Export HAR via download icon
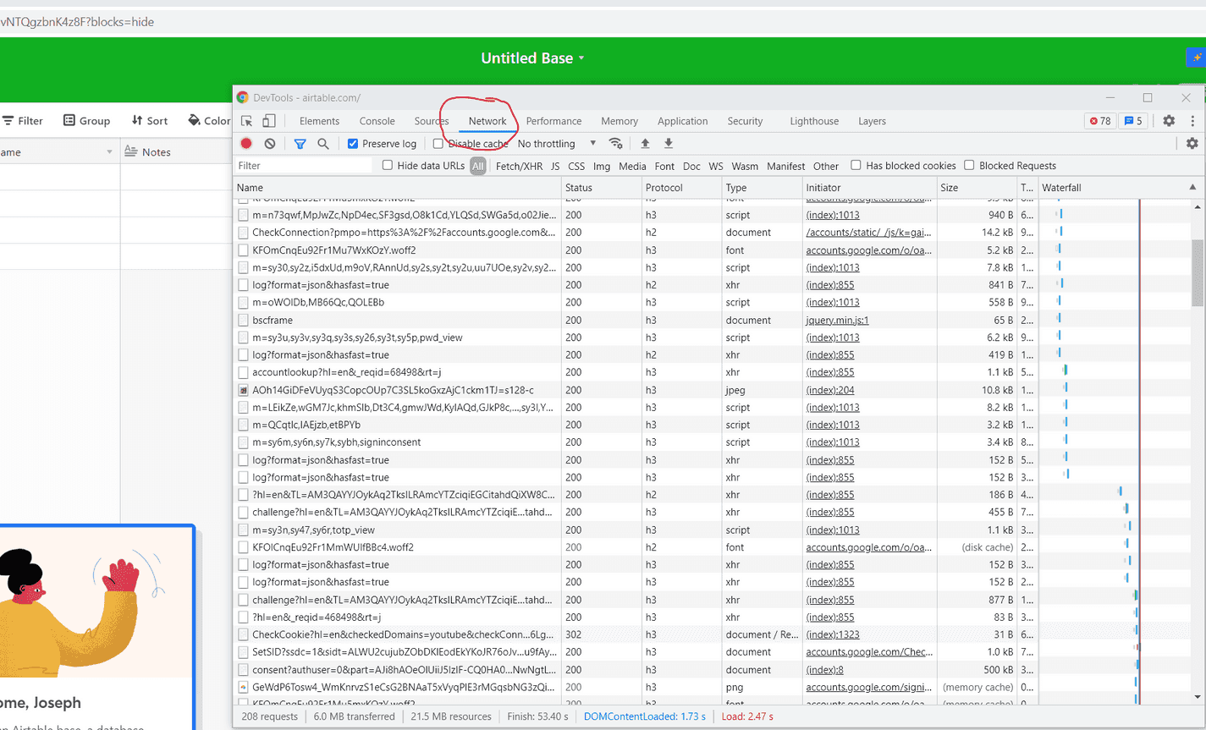 coord(668,143)
